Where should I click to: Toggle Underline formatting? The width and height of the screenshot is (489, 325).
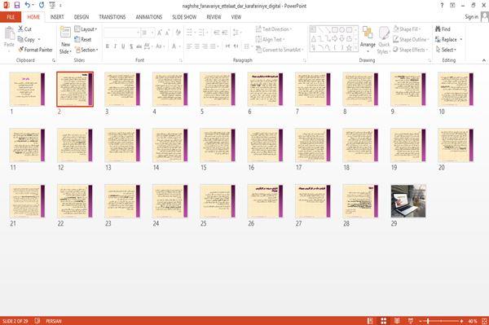pyautogui.click(x=123, y=46)
